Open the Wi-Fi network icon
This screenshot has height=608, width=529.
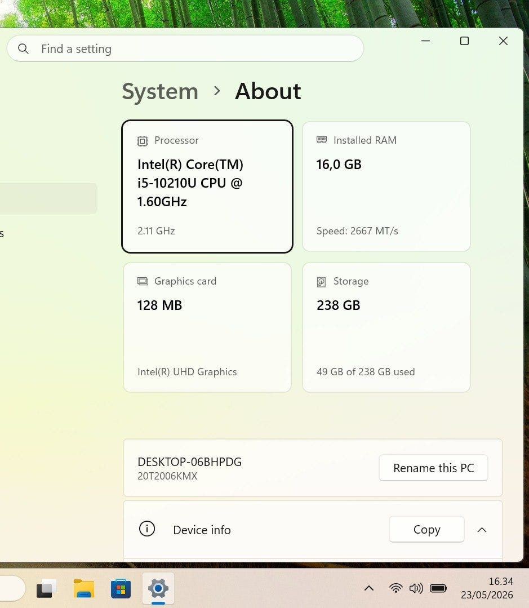395,588
